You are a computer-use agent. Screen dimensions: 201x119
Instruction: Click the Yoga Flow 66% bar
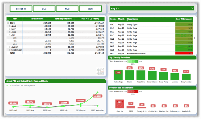pos(141,75)
